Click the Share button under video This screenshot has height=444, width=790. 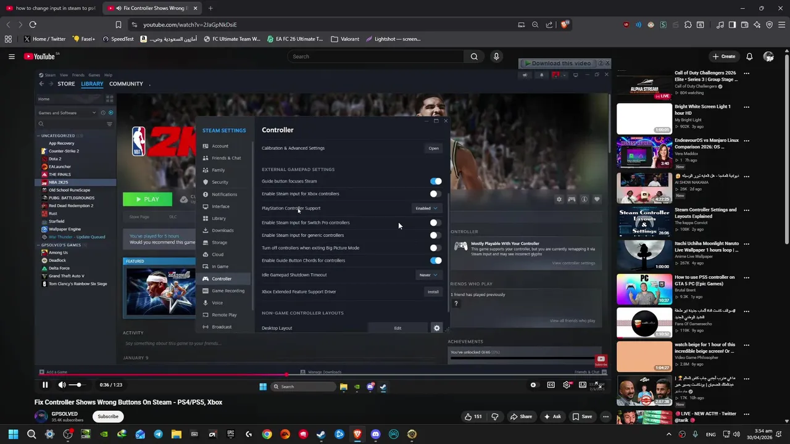point(521,416)
